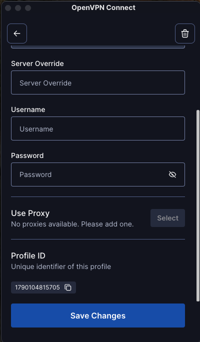Go back using the left arrow button
Screen dimensions: 200x342
click(x=17, y=33)
